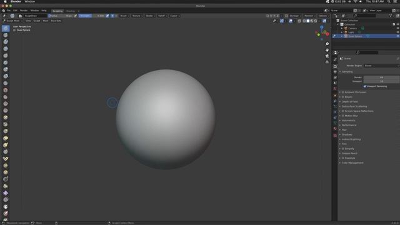Open the Options popover
Image resolution: width=400 pixels, height=225 pixels.
324,16
